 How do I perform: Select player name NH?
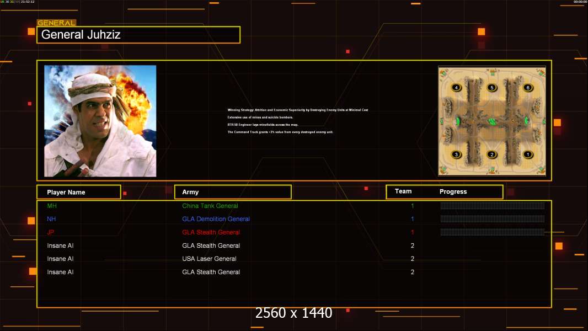click(51, 219)
